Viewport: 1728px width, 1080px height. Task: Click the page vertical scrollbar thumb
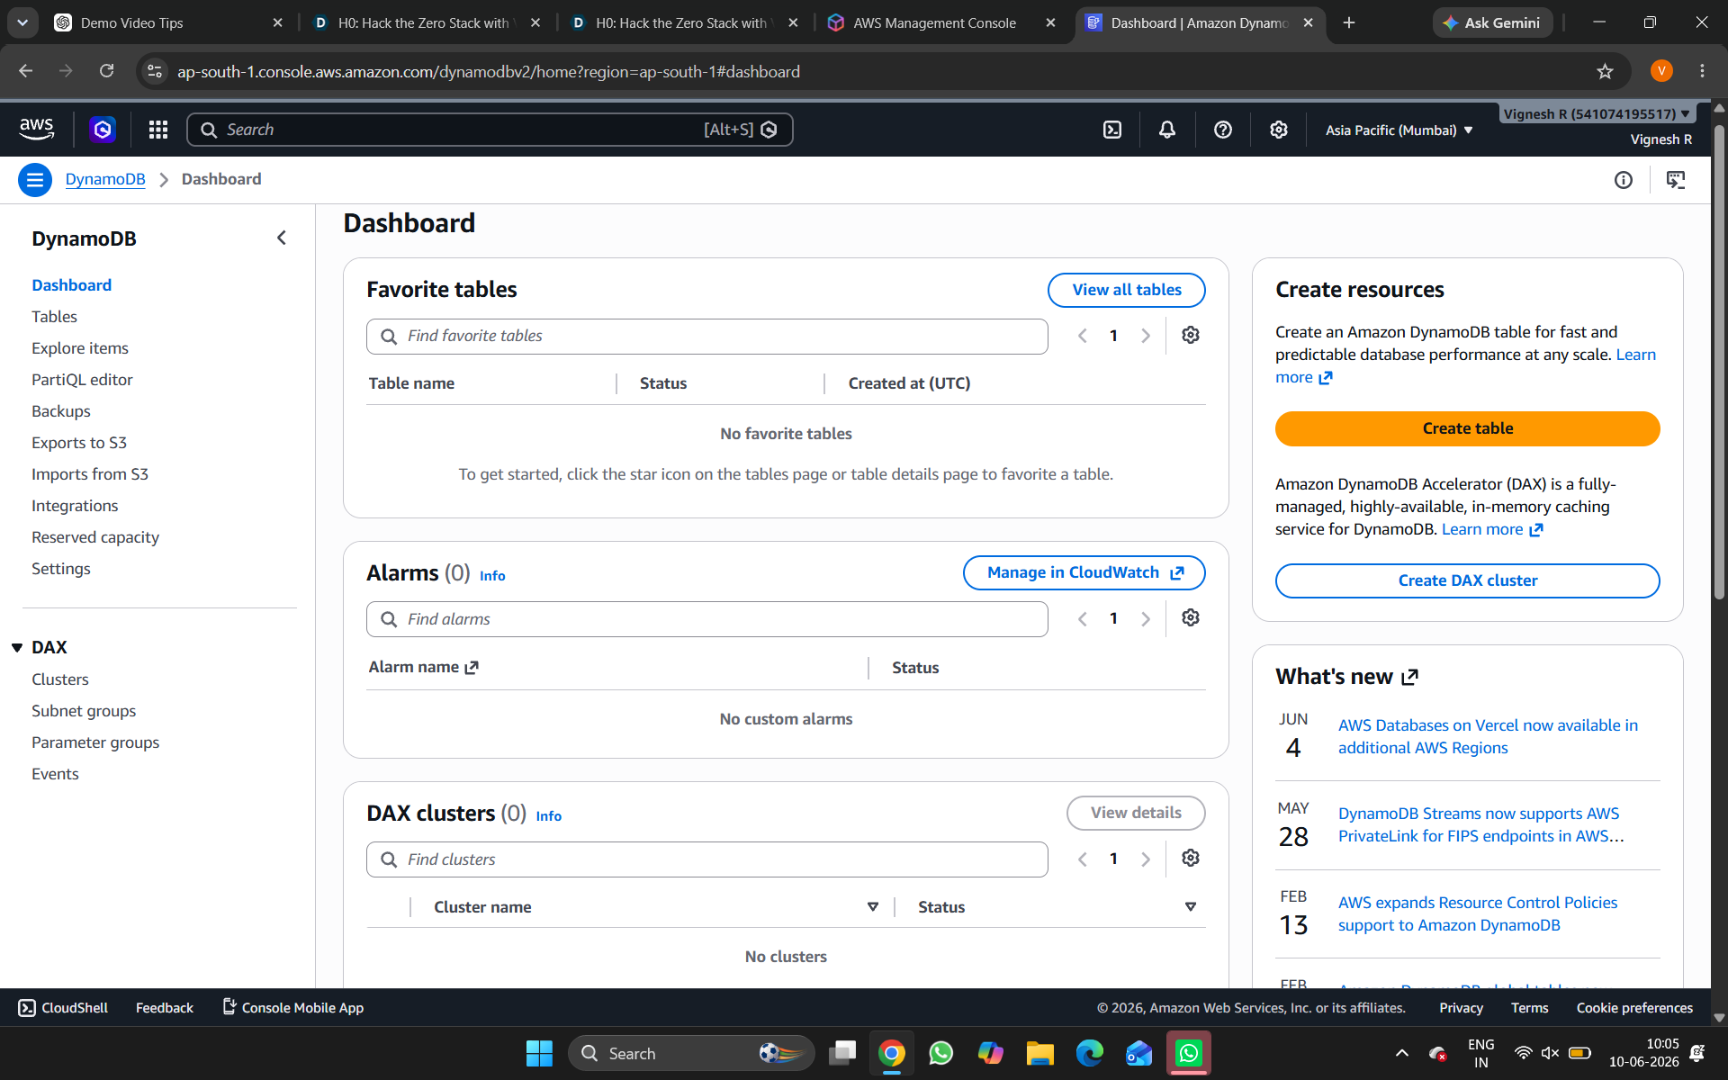click(1719, 360)
